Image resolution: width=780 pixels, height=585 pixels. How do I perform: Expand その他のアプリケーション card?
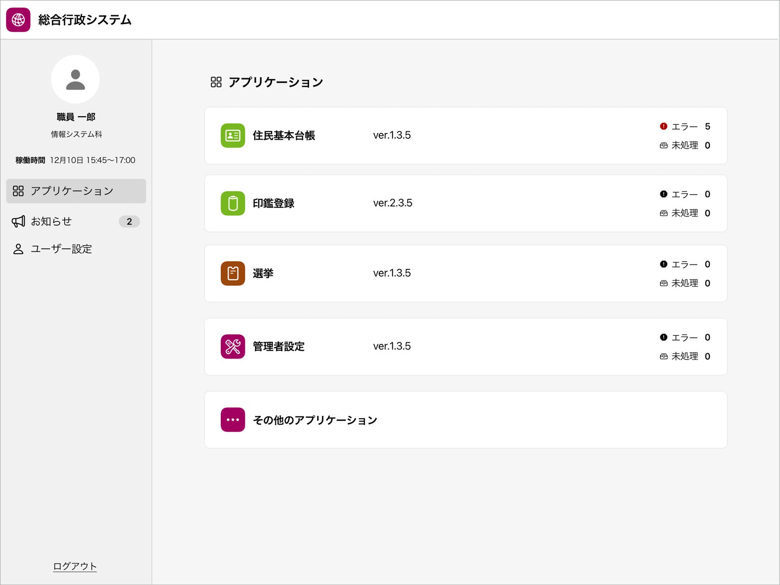pyautogui.click(x=465, y=420)
